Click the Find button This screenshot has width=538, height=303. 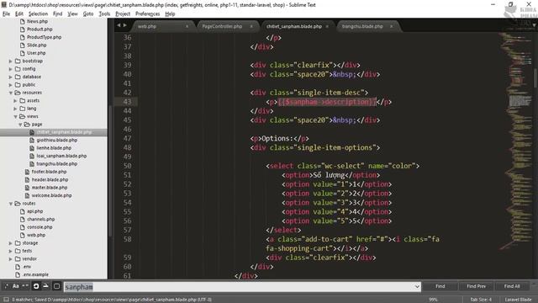[x=440, y=286]
